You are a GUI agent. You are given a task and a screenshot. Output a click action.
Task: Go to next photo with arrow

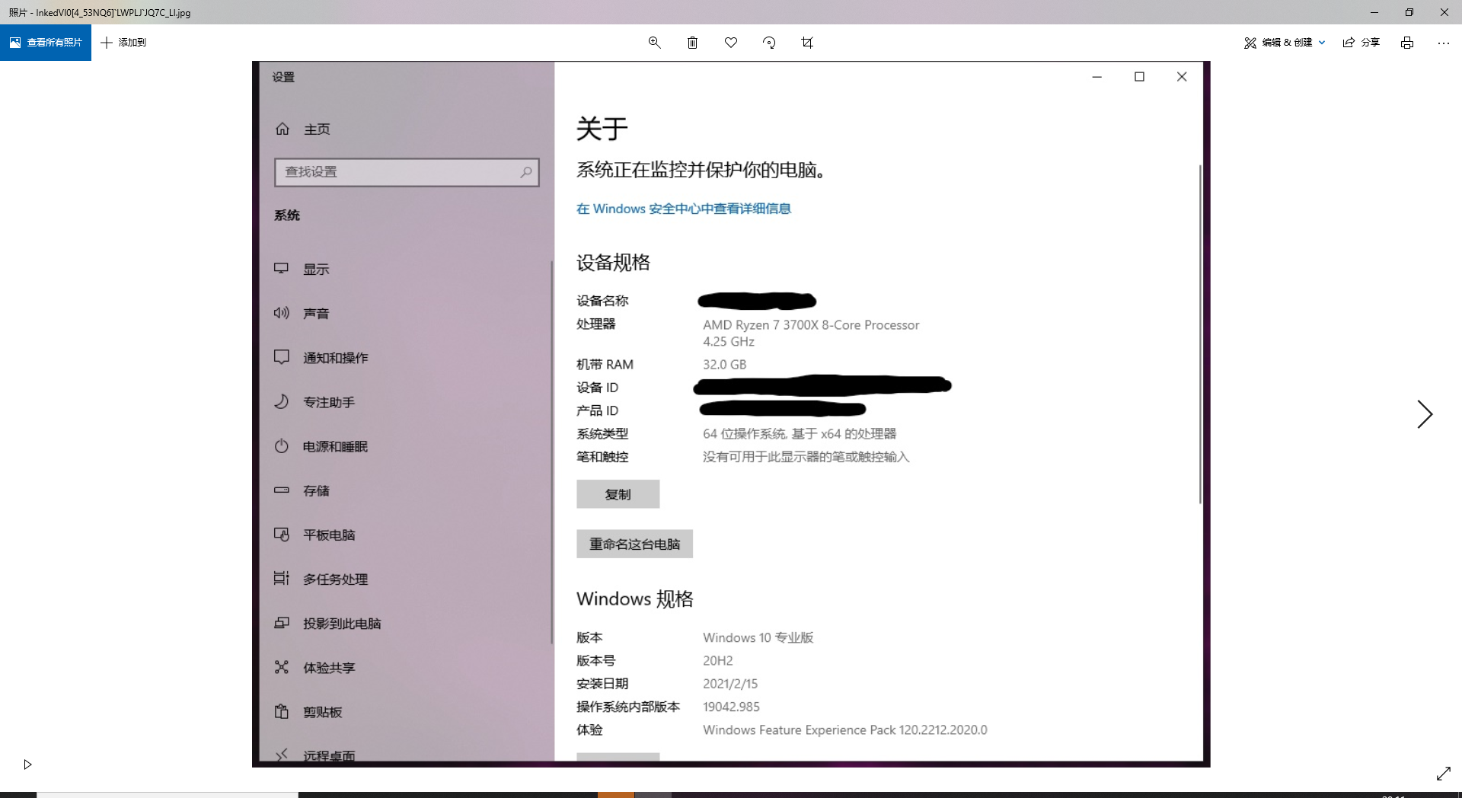tap(1425, 414)
